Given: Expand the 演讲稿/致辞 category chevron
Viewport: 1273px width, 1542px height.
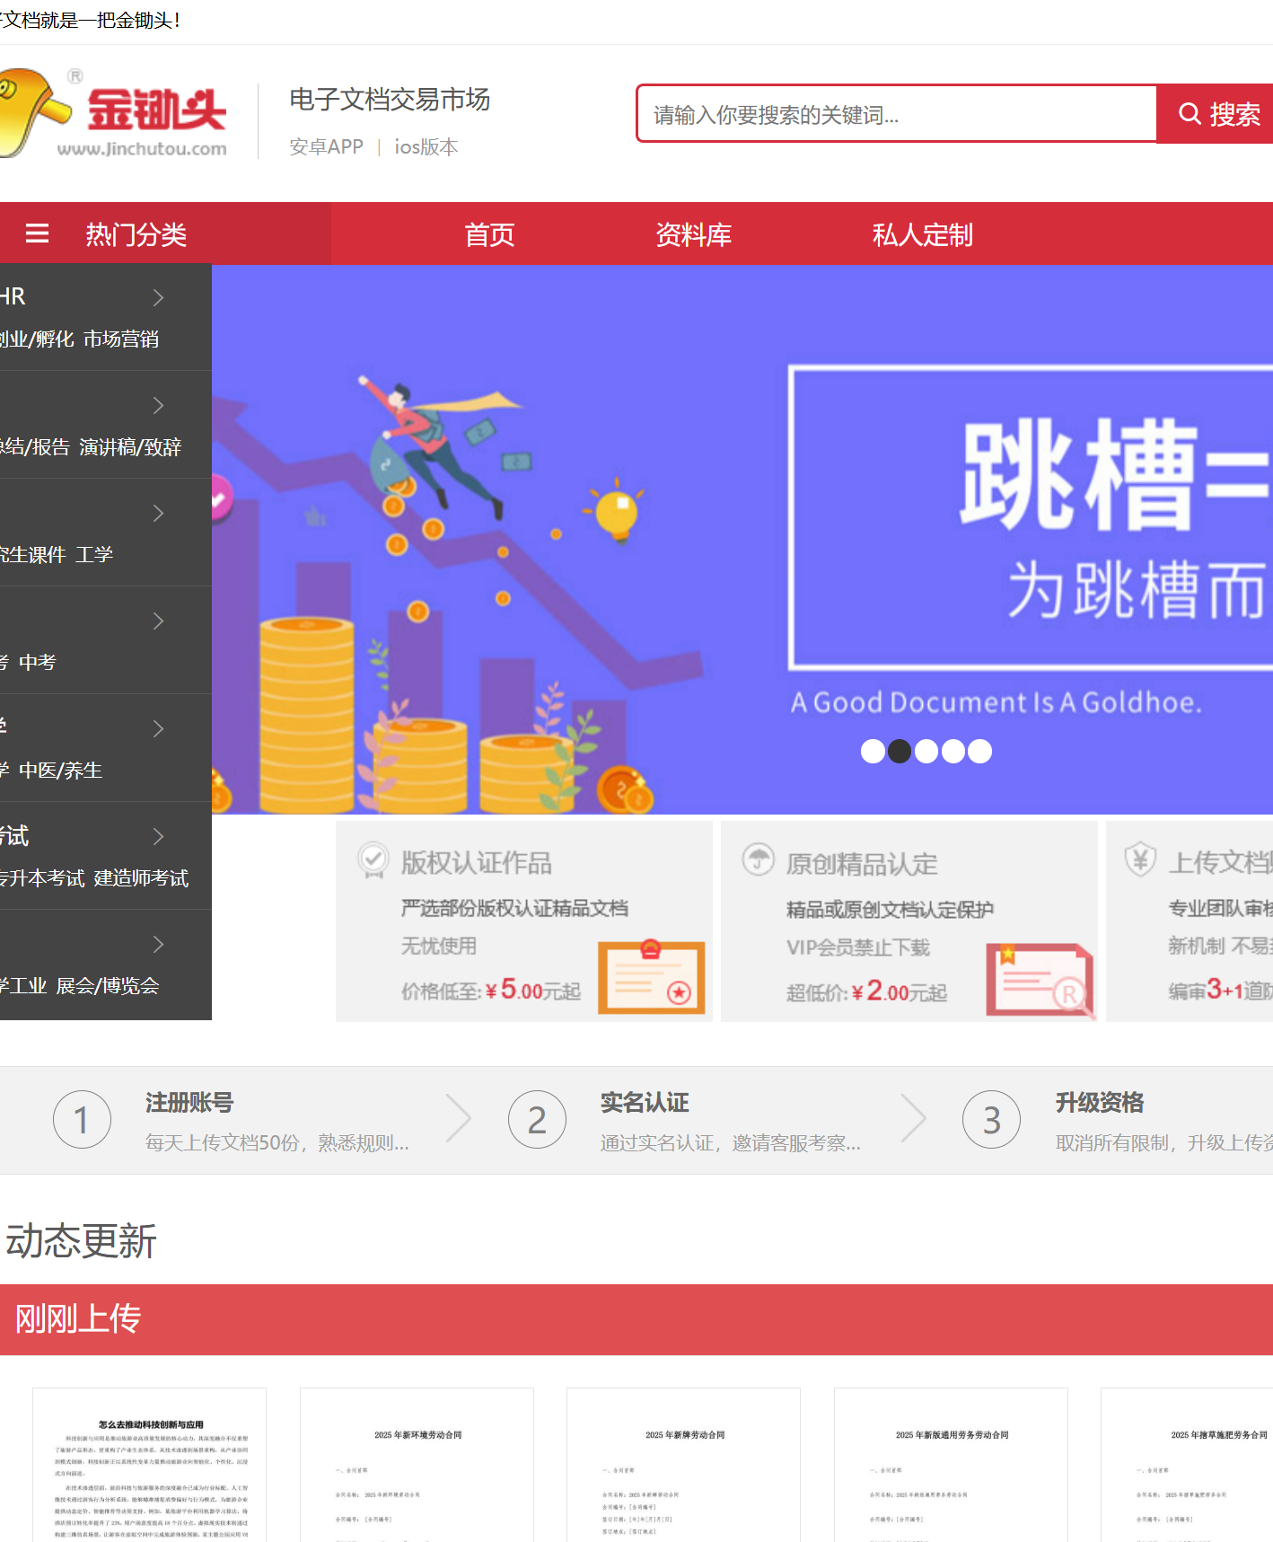Looking at the screenshot, I should click(x=159, y=405).
